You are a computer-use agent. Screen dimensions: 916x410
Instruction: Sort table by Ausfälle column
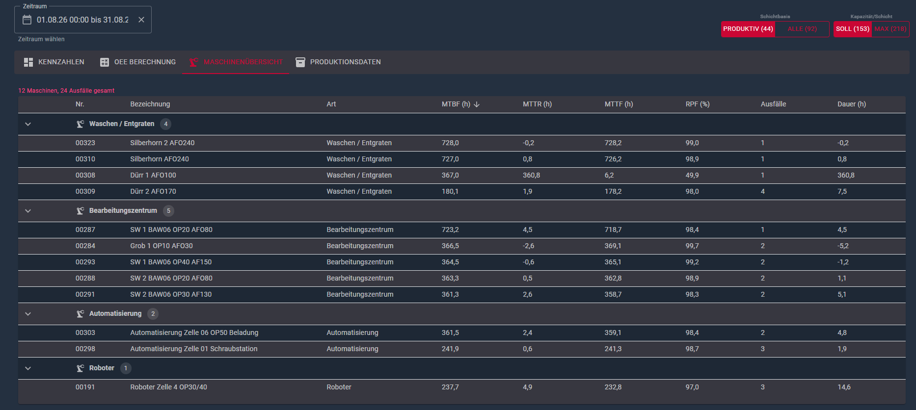[x=773, y=104]
